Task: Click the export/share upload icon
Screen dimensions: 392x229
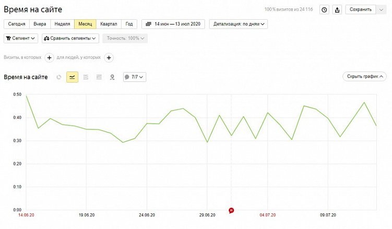Action: [x=337, y=10]
